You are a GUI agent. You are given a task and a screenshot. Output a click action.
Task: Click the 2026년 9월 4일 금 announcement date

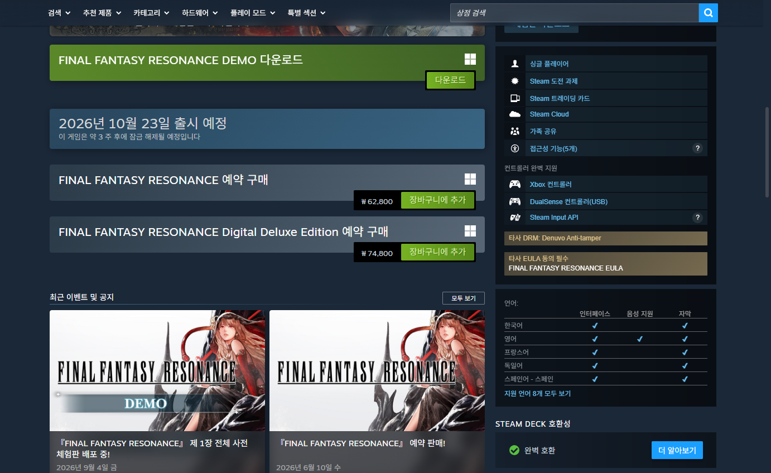tap(86, 467)
